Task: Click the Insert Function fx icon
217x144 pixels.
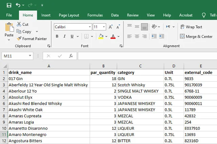Action: [x=71, y=56]
